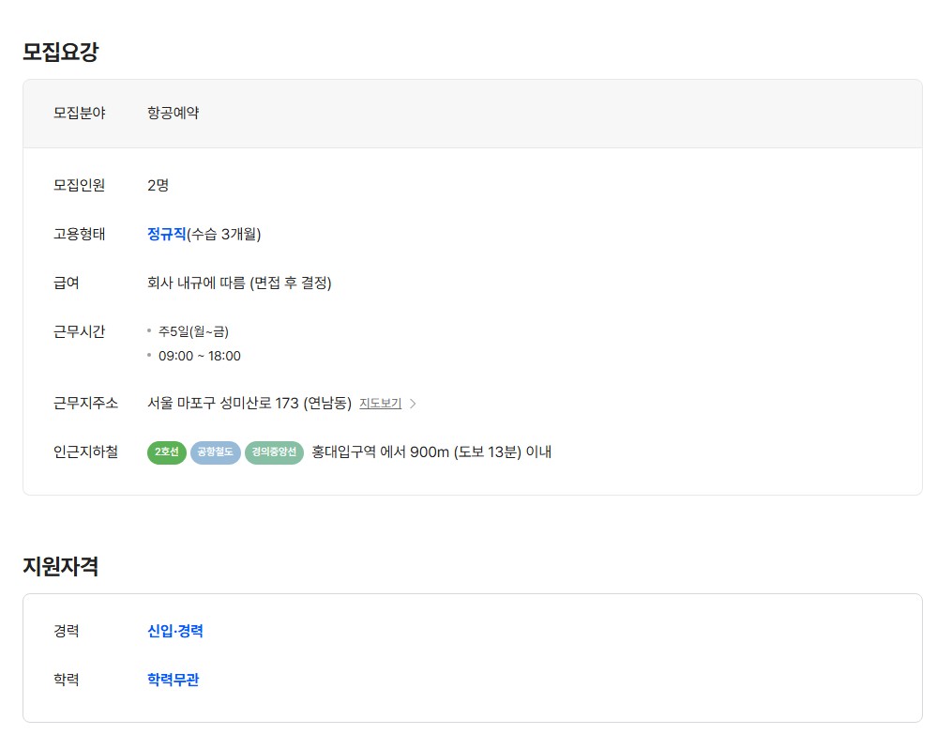Viewport: 952px width, 750px height.
Task: Select the 신입·경력 experience value
Action: (x=175, y=631)
